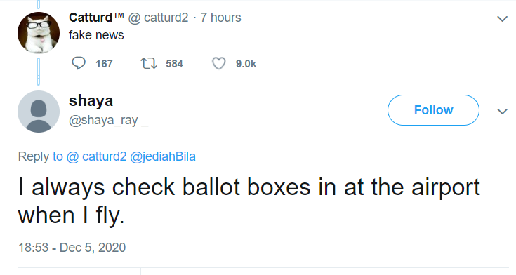Click the retweet arrows icon
Screen dimensions: 516x275
149,63
